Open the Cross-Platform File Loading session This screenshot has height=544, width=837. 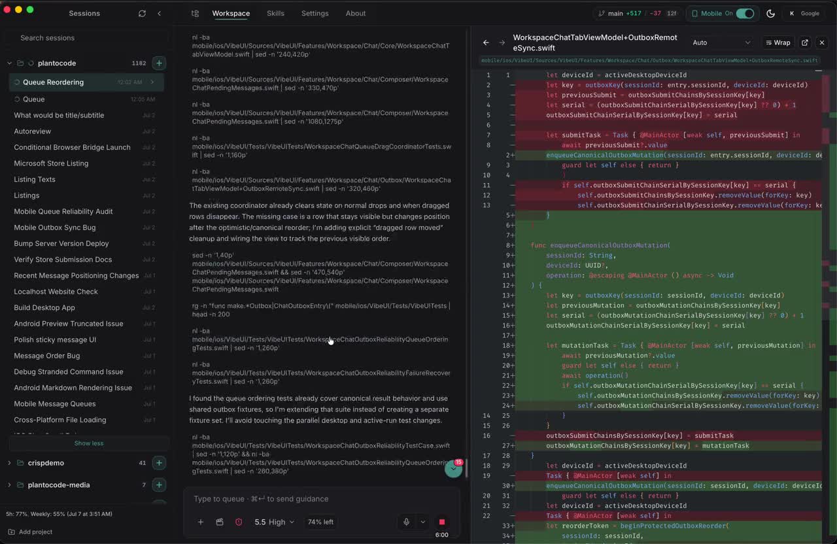click(86, 420)
